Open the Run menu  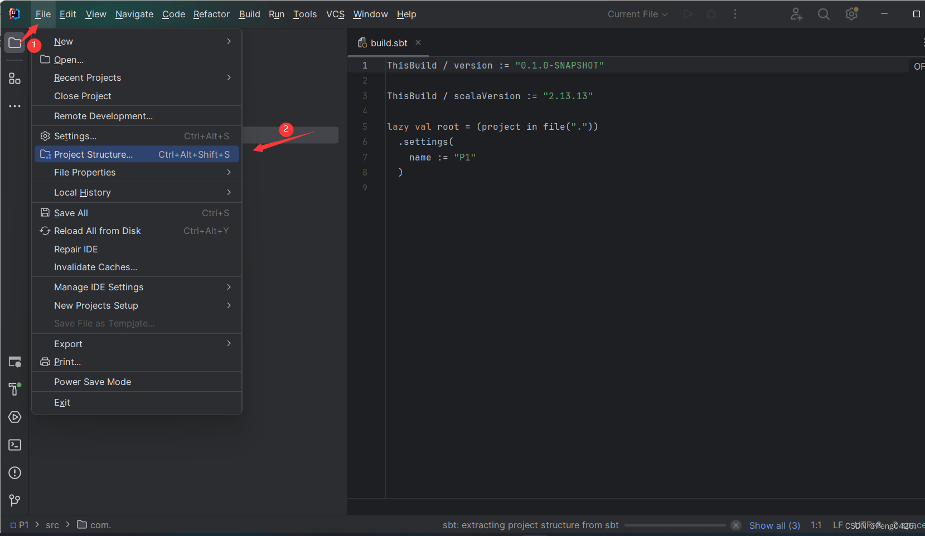click(277, 14)
